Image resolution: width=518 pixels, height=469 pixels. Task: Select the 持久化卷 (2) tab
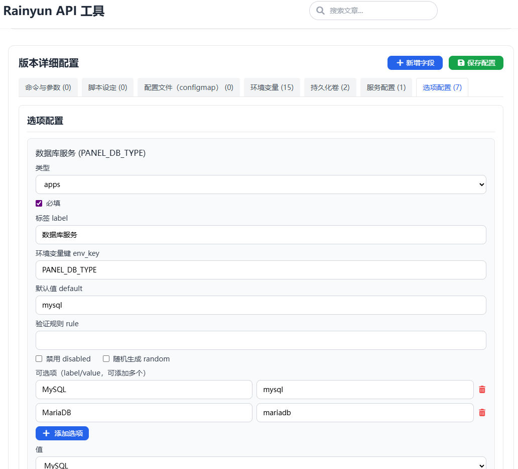330,87
